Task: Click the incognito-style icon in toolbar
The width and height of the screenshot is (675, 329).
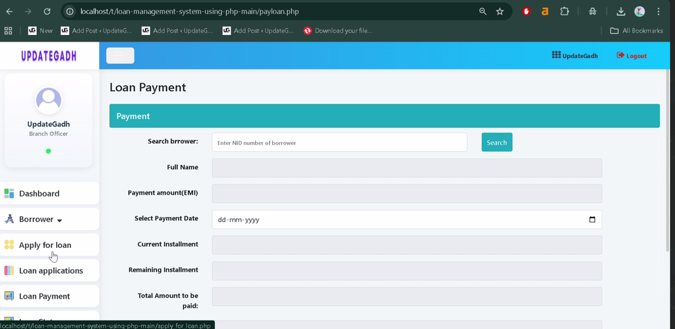Action: point(593,12)
